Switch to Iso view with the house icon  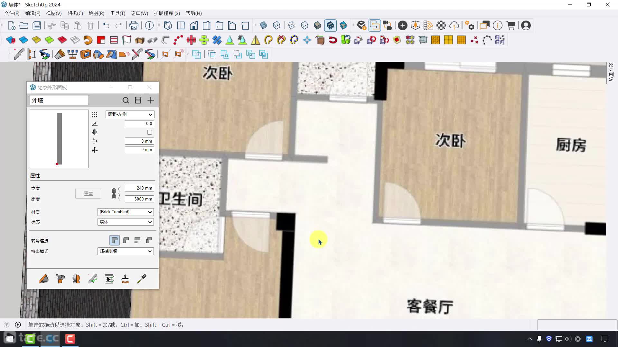[168, 25]
